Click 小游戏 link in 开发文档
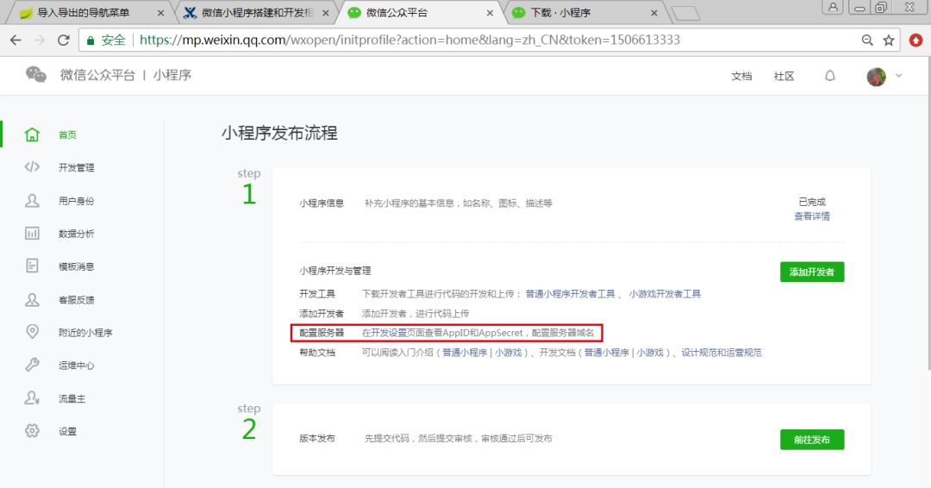The image size is (931, 488). click(650, 353)
